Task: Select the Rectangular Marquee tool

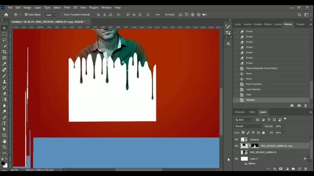Action: tap(4, 34)
